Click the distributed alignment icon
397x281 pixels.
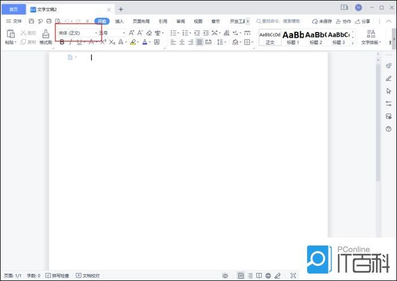click(208, 42)
